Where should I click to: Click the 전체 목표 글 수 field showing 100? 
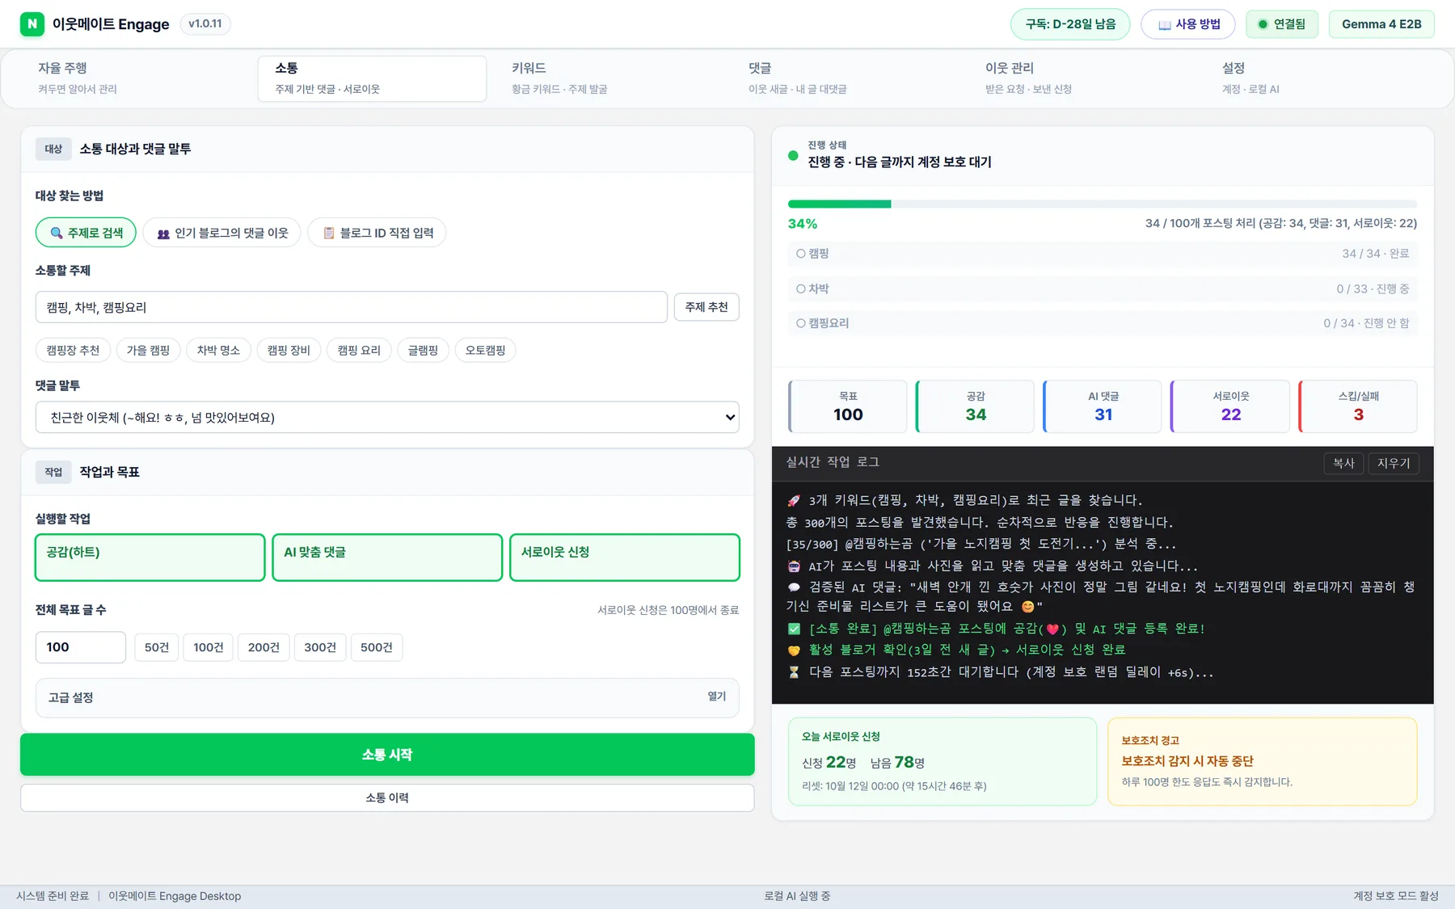(81, 647)
